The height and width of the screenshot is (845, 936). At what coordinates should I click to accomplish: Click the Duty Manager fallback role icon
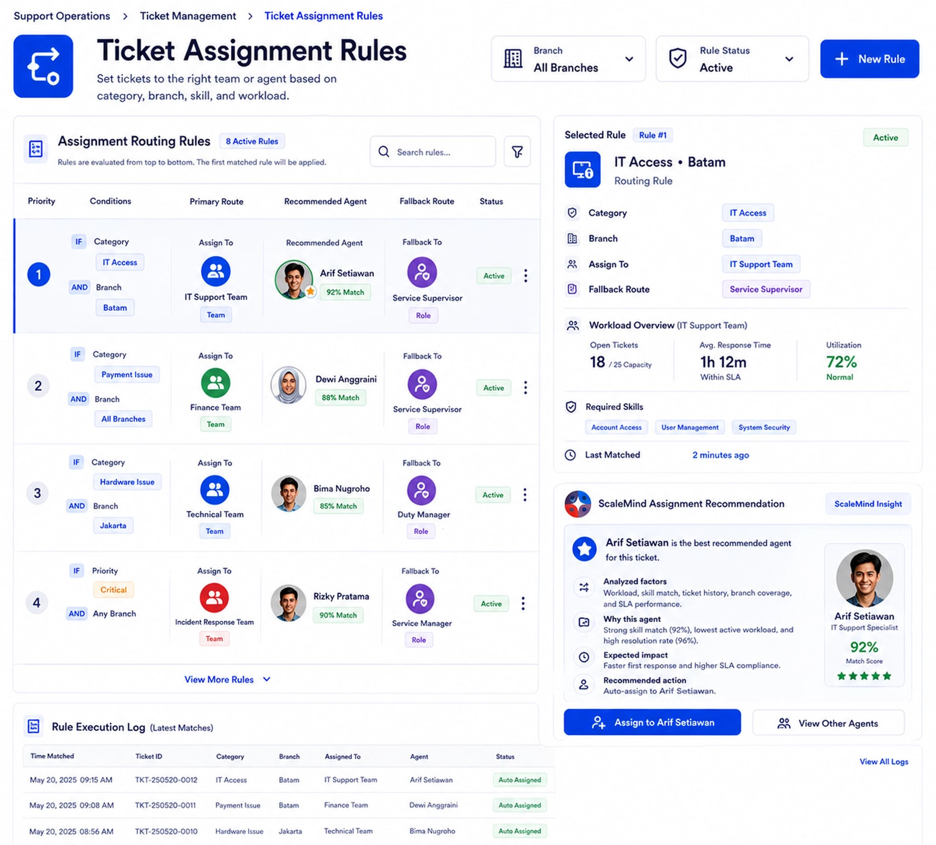(421, 490)
